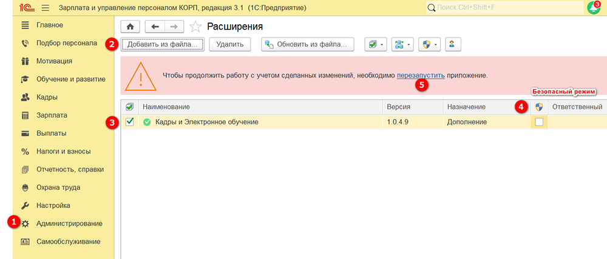Sort by Ответственный column header
The image size is (607, 259).
tap(577, 107)
